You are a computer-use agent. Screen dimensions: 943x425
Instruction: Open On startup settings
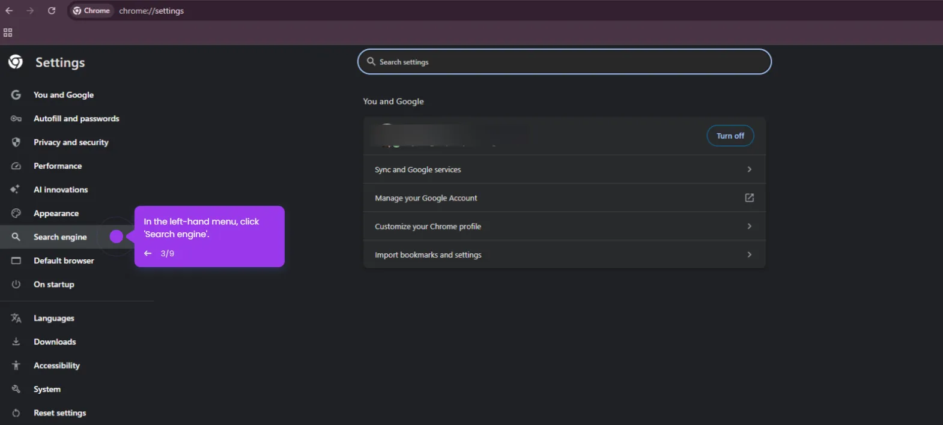[x=54, y=284]
